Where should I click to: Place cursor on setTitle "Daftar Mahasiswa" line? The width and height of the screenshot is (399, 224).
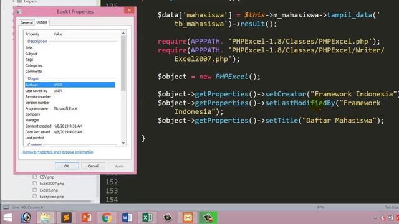271,120
